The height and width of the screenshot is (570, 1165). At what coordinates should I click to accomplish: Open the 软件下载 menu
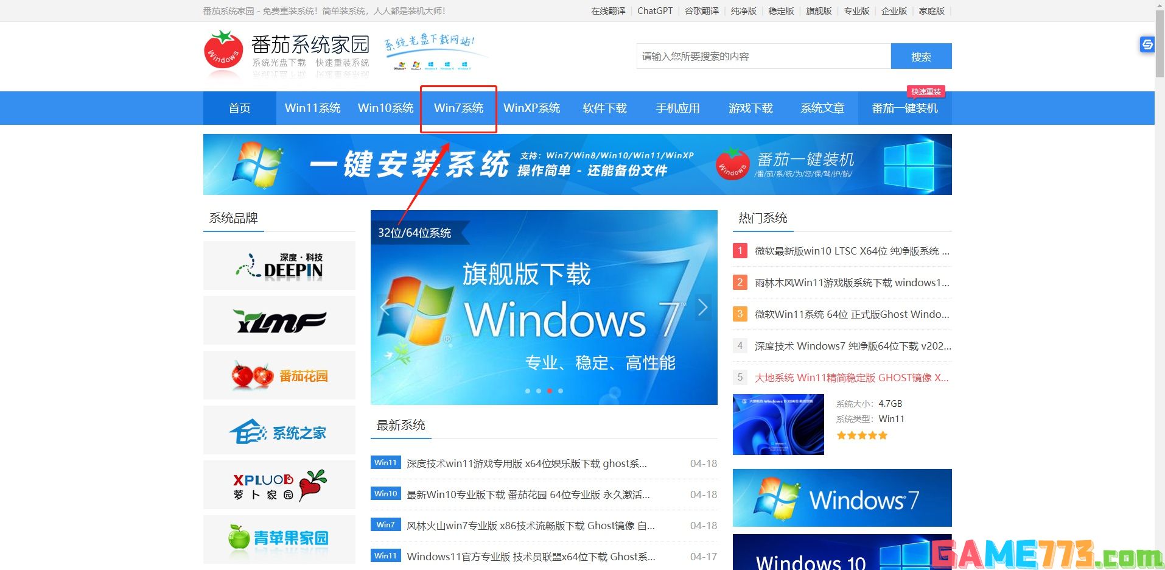click(605, 108)
